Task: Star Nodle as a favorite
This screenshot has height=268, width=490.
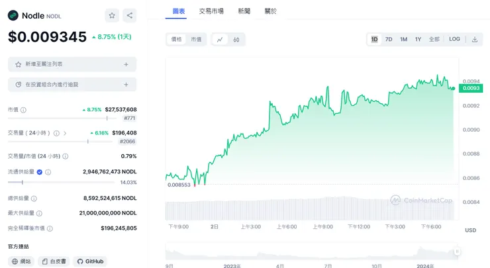Action: click(112, 15)
